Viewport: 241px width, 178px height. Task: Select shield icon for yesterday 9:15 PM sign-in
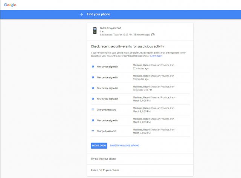tap(93, 88)
